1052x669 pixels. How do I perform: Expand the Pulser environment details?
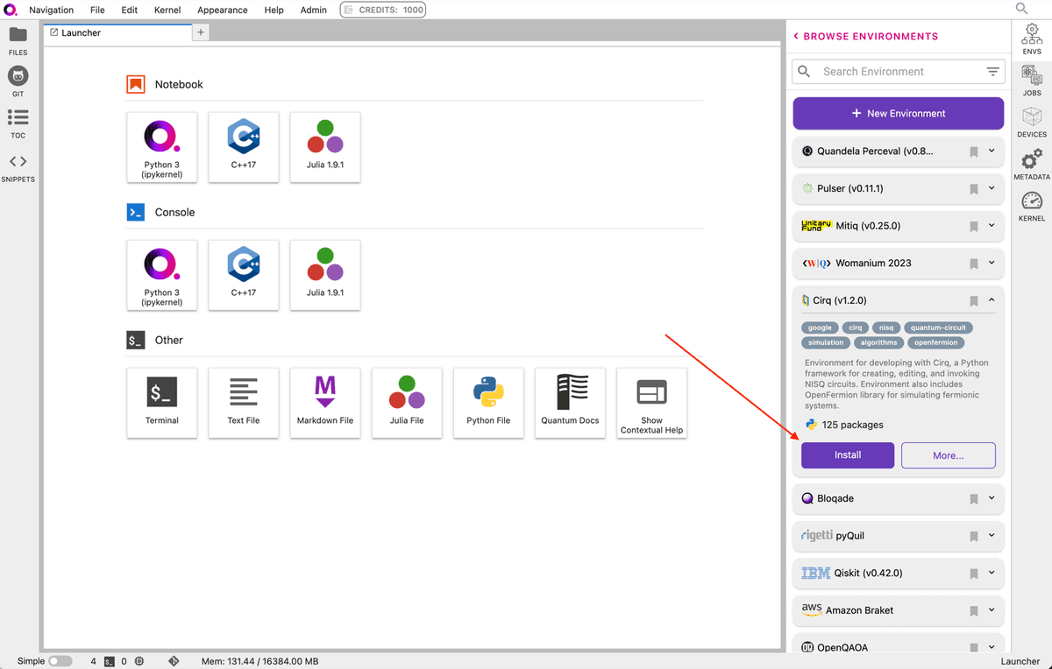tap(992, 188)
